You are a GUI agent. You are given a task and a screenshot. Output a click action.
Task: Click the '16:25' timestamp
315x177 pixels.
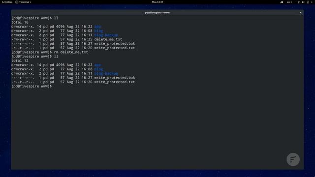coord(87,39)
